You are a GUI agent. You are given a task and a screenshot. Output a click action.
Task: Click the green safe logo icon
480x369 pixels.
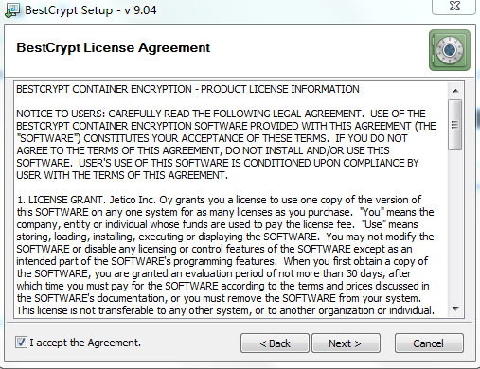[450, 50]
